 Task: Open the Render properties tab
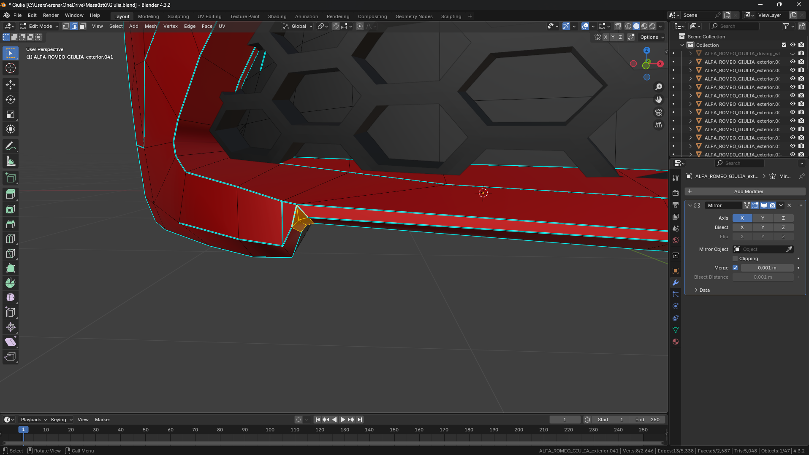676,193
